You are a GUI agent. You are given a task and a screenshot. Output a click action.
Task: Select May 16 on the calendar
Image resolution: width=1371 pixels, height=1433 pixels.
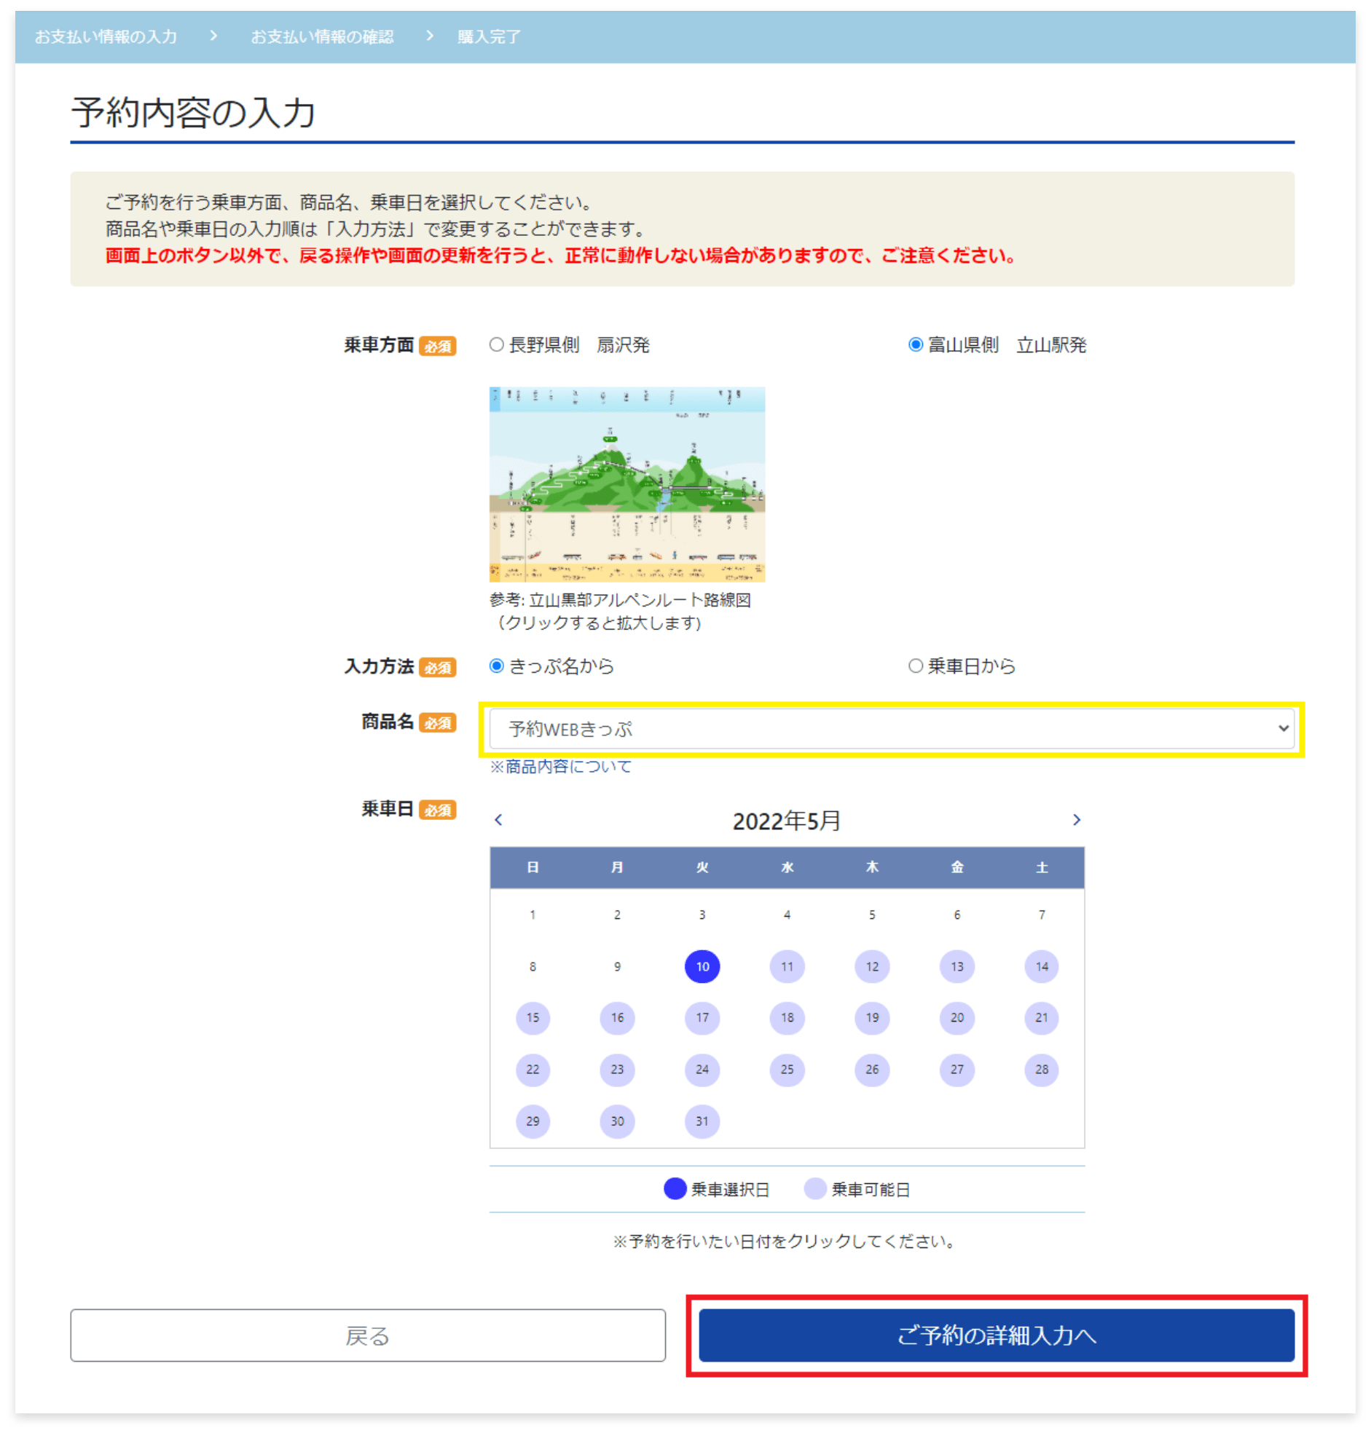618,1017
